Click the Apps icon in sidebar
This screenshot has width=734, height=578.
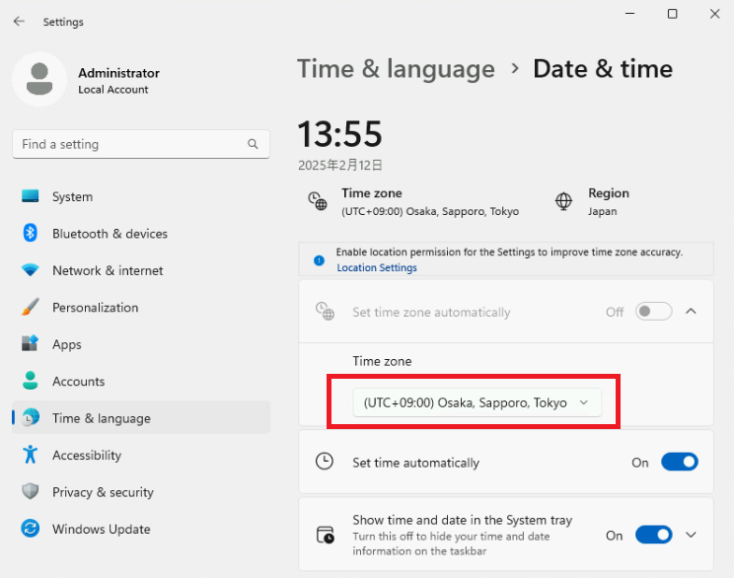click(x=30, y=344)
